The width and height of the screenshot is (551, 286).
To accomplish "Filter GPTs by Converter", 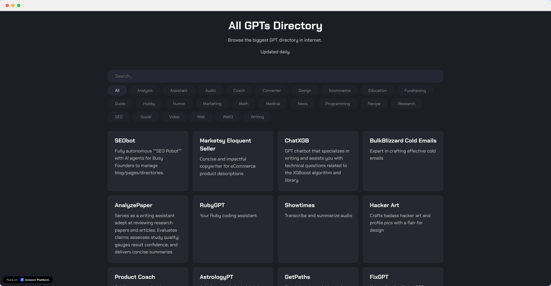I will click(272, 90).
